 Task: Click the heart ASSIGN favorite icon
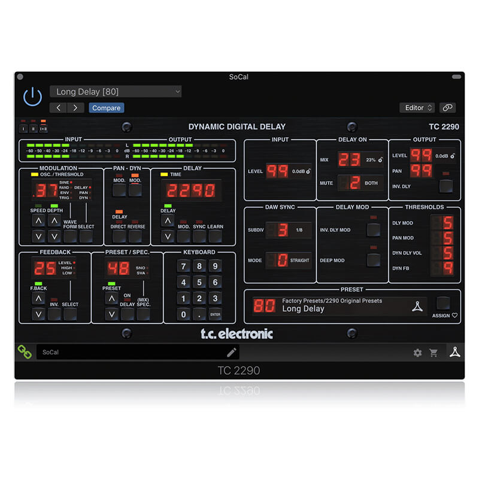click(454, 316)
